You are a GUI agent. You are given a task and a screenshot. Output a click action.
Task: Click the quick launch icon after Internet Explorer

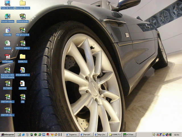point(27,135)
